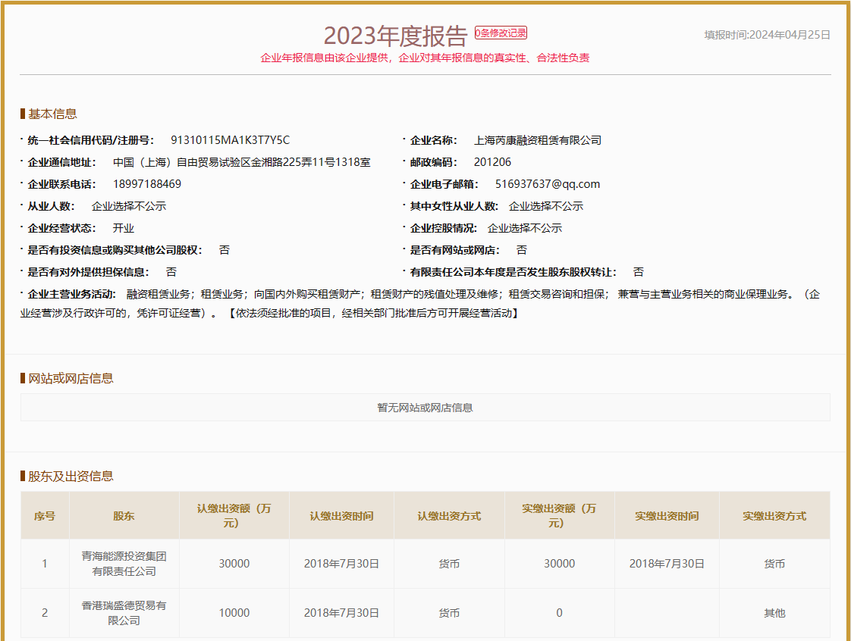
Task: Click the 30000 实缴出资额 cell
Action: (559, 564)
